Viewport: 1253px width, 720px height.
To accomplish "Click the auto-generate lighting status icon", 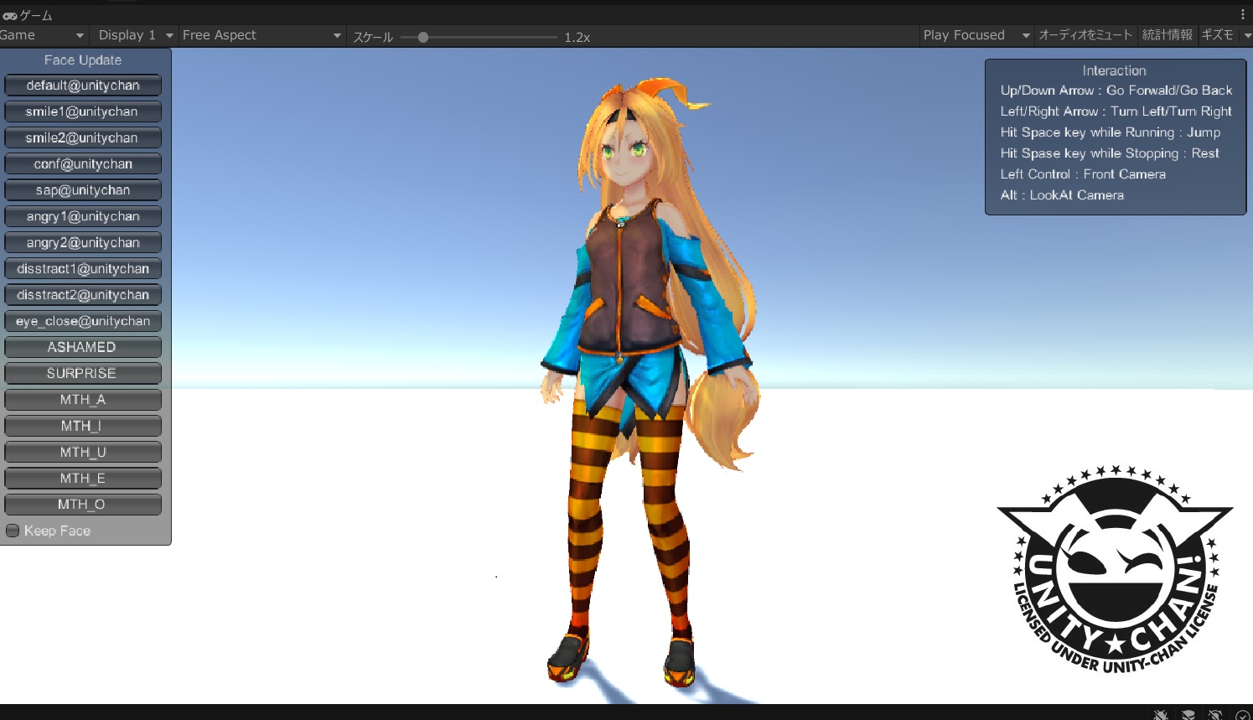I will click(x=1215, y=714).
